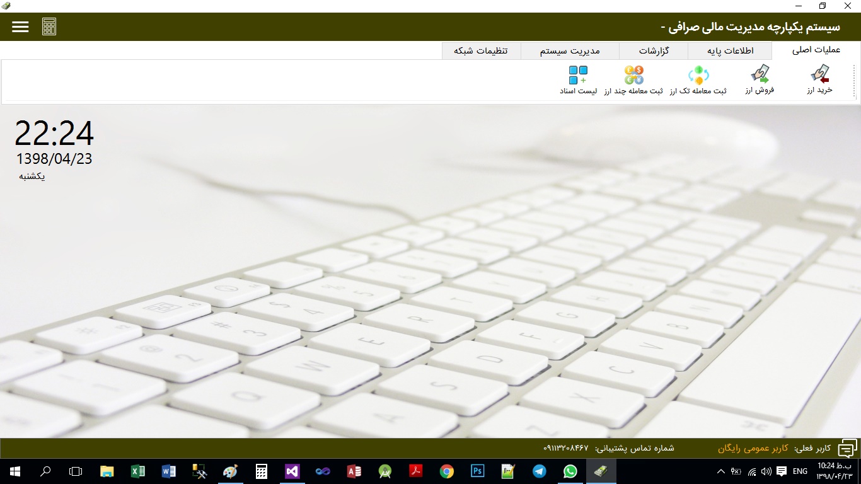The height and width of the screenshot is (484, 861).
Task: Click the money app icon on the taskbar
Action: 601,471
